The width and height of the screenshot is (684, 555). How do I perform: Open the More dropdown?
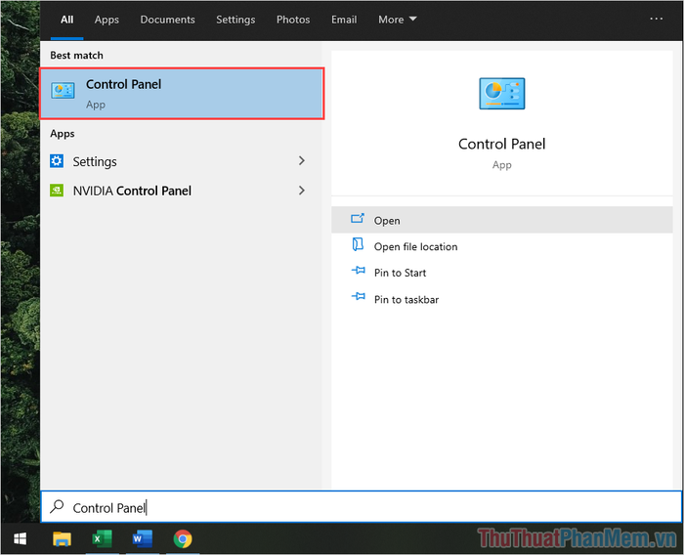(x=398, y=20)
